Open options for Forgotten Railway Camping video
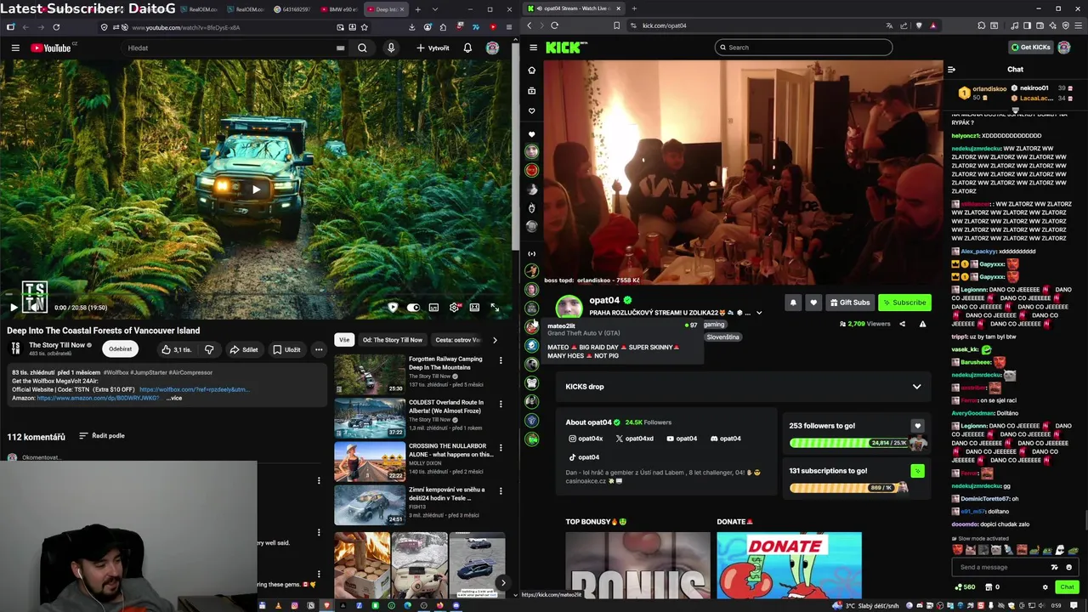The height and width of the screenshot is (612, 1088). click(501, 360)
